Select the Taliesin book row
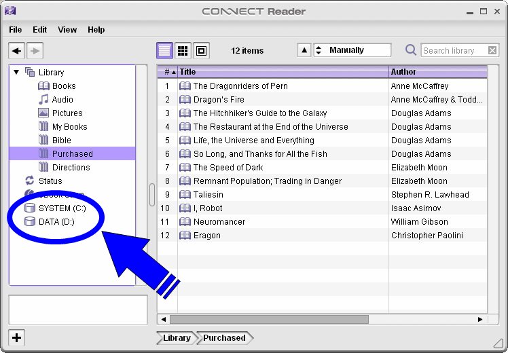The width and height of the screenshot is (508, 353). point(323,195)
